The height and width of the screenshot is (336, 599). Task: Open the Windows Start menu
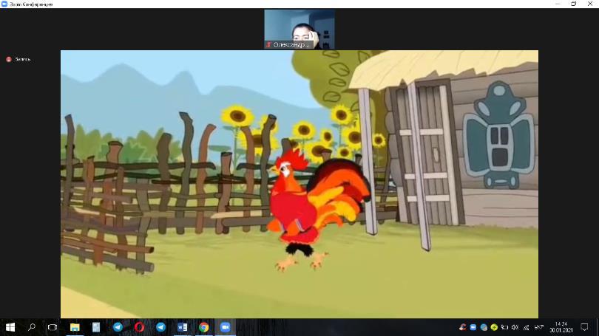[x=10, y=326]
